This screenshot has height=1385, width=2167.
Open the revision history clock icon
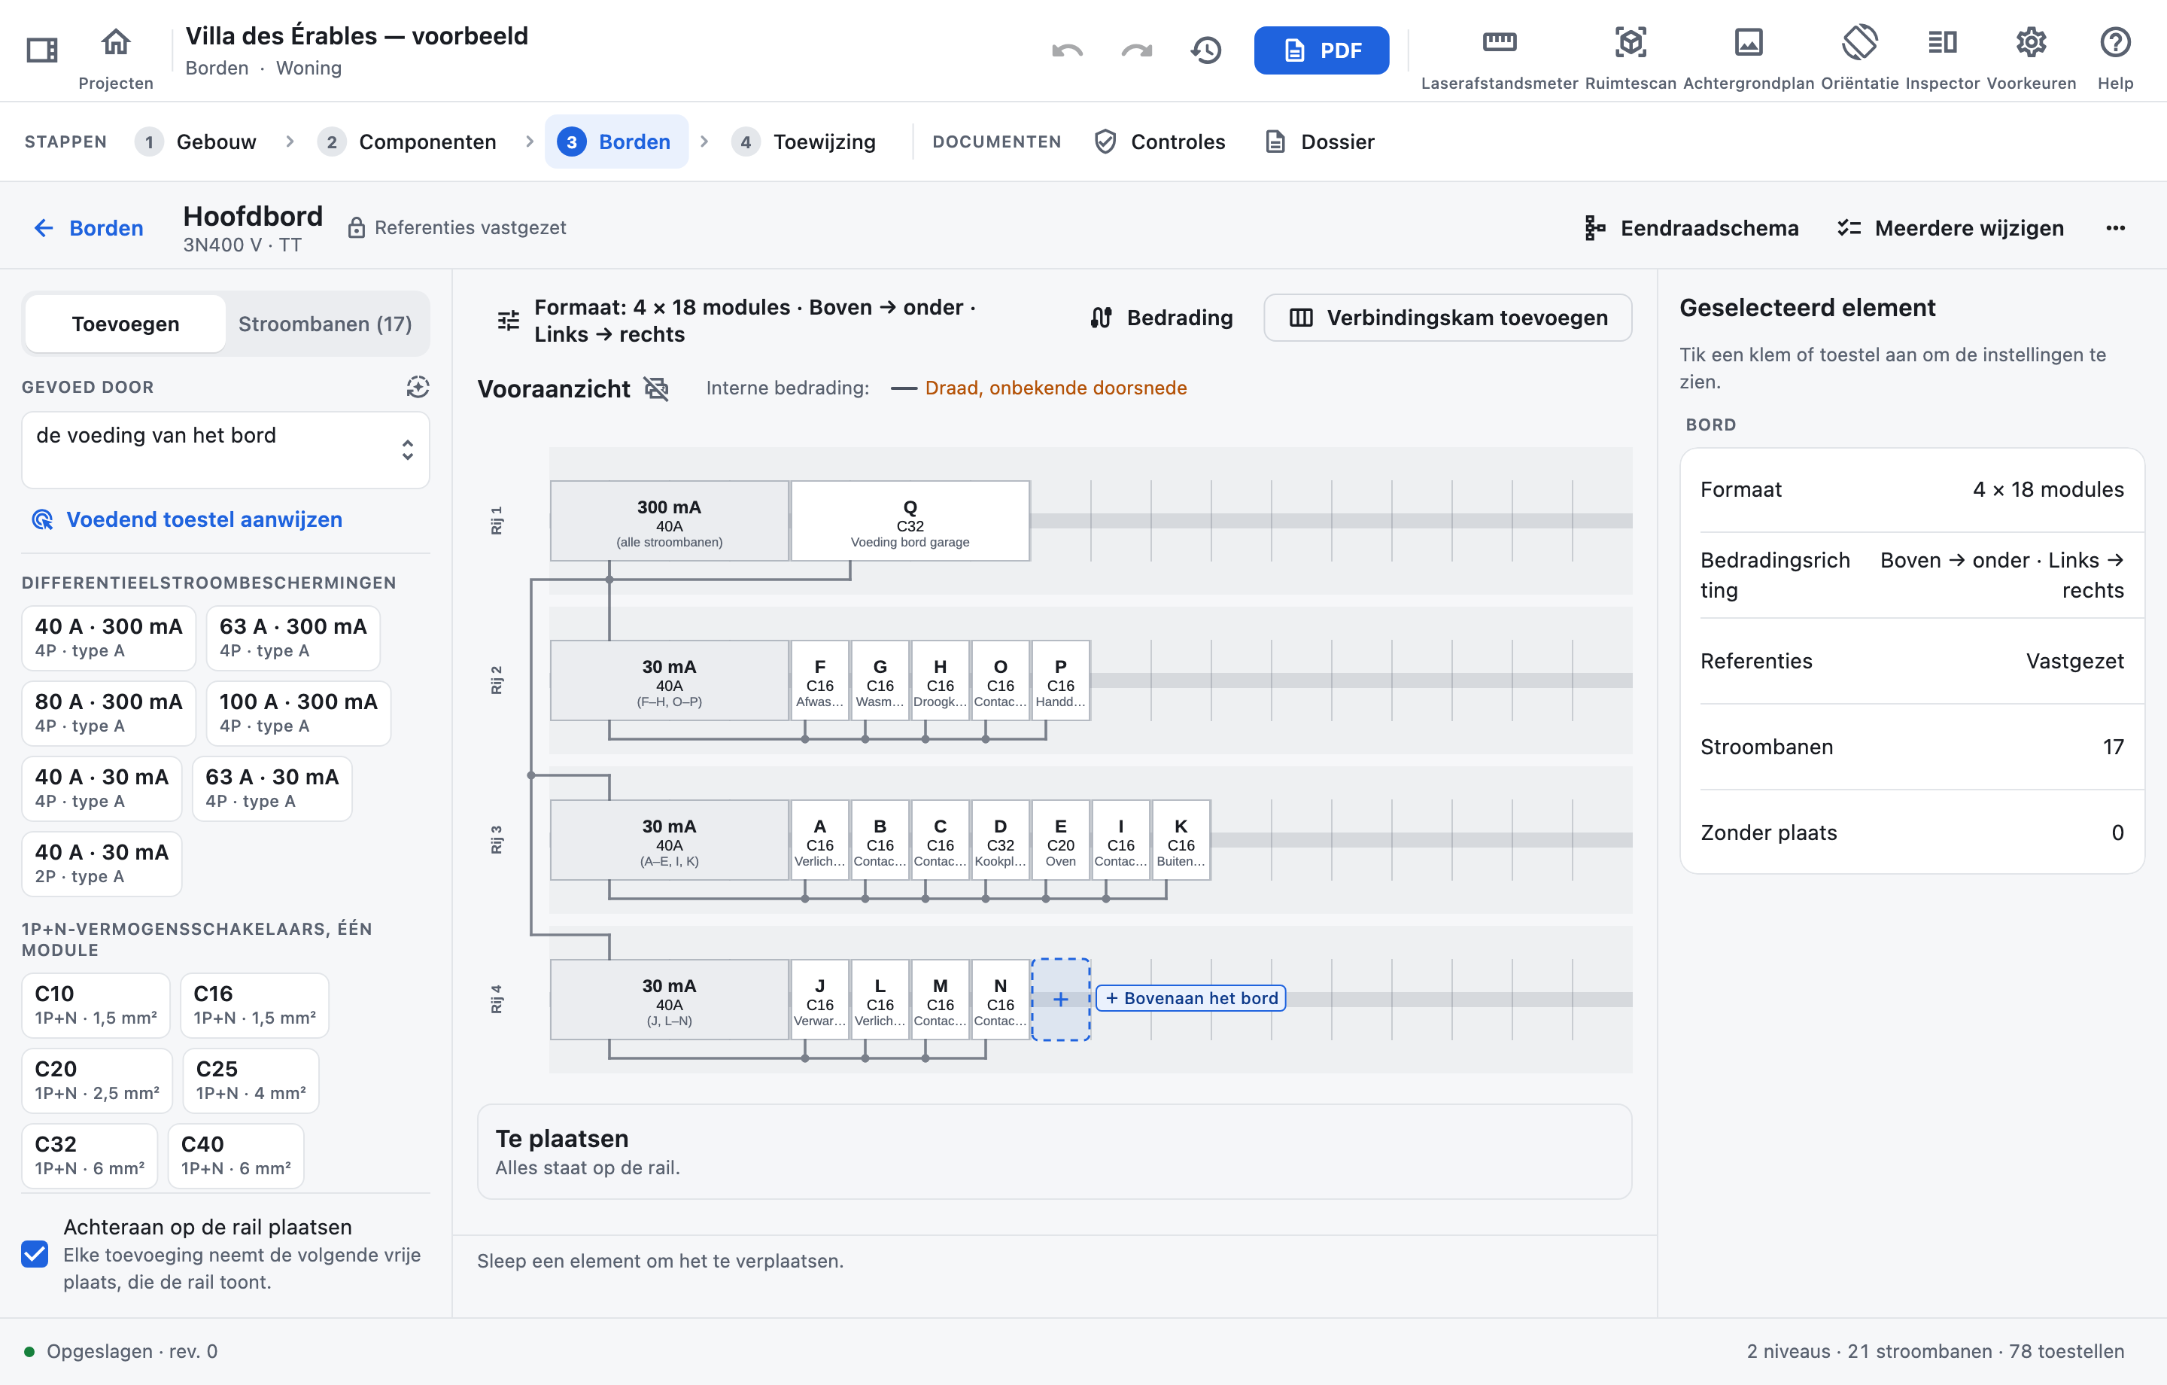1206,50
